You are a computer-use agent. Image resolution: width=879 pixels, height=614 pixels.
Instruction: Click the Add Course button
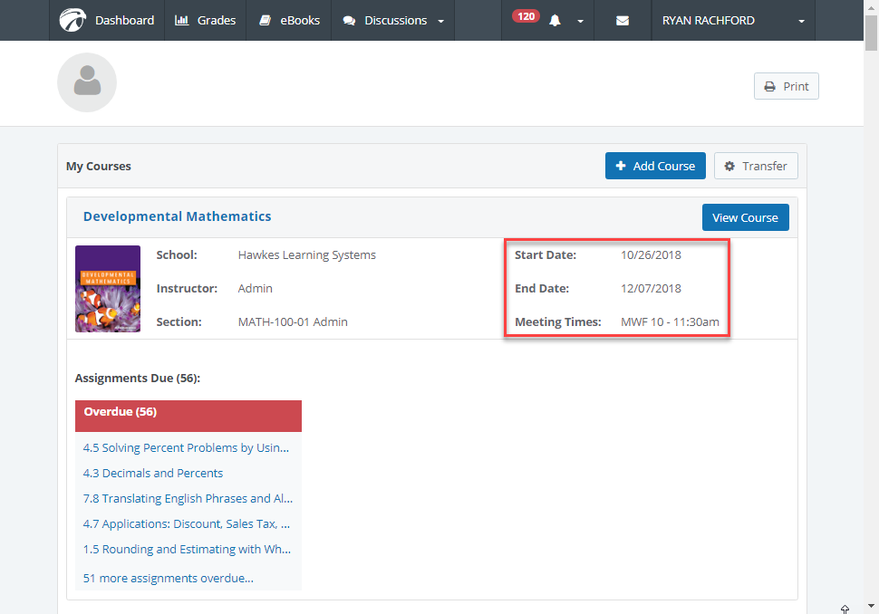pyautogui.click(x=655, y=166)
